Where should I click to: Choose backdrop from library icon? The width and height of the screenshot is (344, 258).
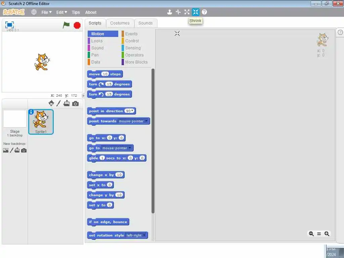point(6,150)
